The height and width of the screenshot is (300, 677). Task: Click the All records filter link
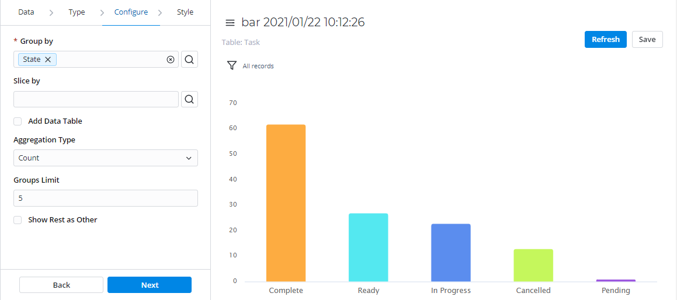258,67
